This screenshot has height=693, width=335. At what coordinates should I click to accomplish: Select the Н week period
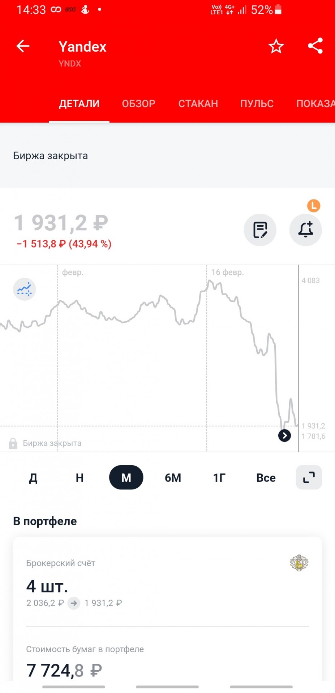point(80,478)
